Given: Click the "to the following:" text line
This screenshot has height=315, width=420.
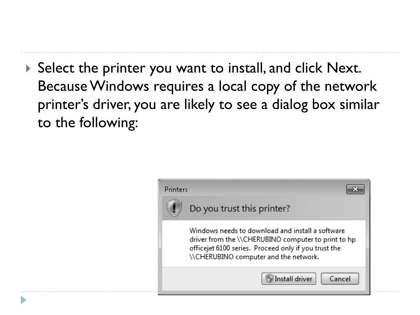Looking at the screenshot, I should (x=88, y=123).
